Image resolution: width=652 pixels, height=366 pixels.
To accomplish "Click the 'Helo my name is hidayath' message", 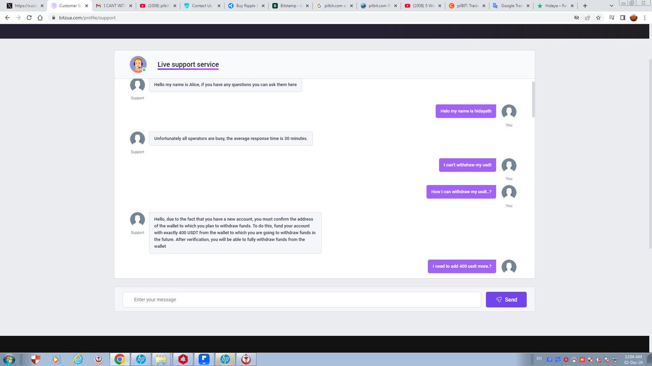I will [x=466, y=111].
